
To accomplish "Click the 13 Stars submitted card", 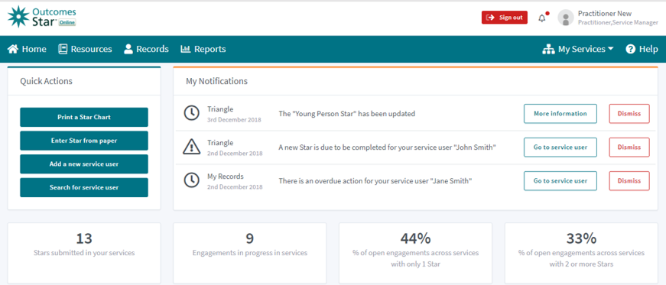I will tap(84, 253).
